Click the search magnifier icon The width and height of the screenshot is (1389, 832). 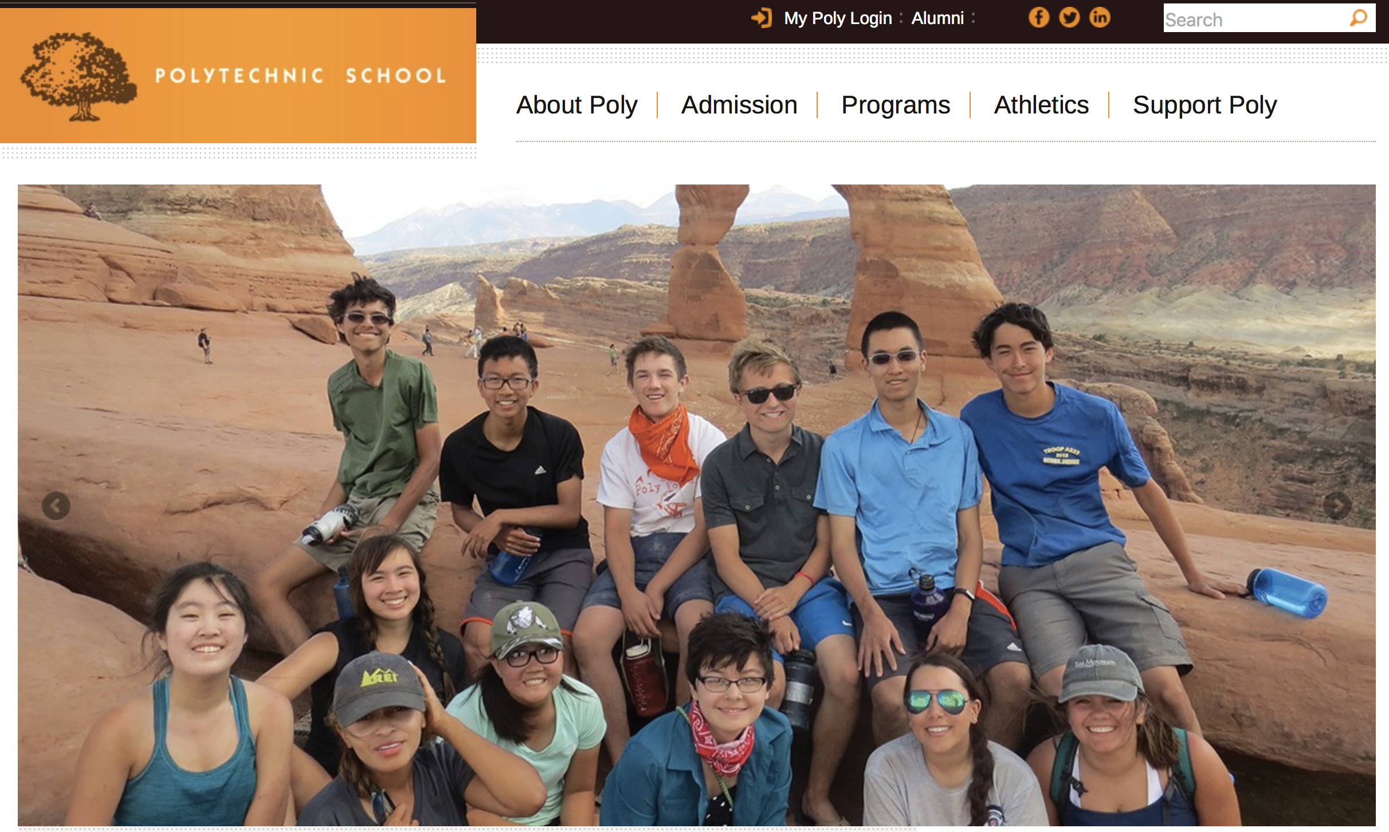click(x=1359, y=18)
